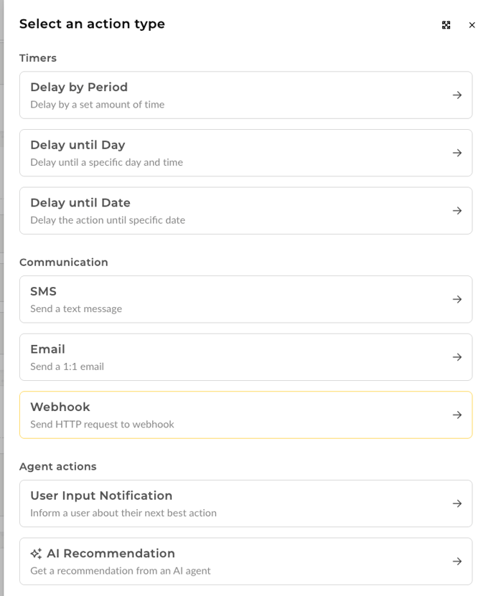Click "Send HTTP request to webhook" description
The image size is (481, 596).
102,425
